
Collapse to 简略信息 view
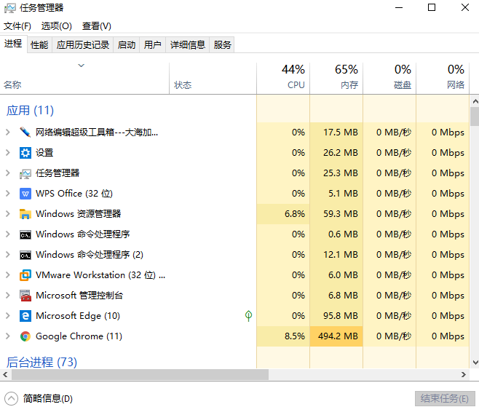click(x=39, y=398)
